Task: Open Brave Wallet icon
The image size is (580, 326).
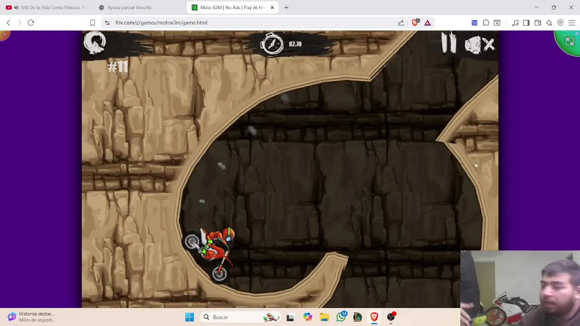Action: (538, 23)
